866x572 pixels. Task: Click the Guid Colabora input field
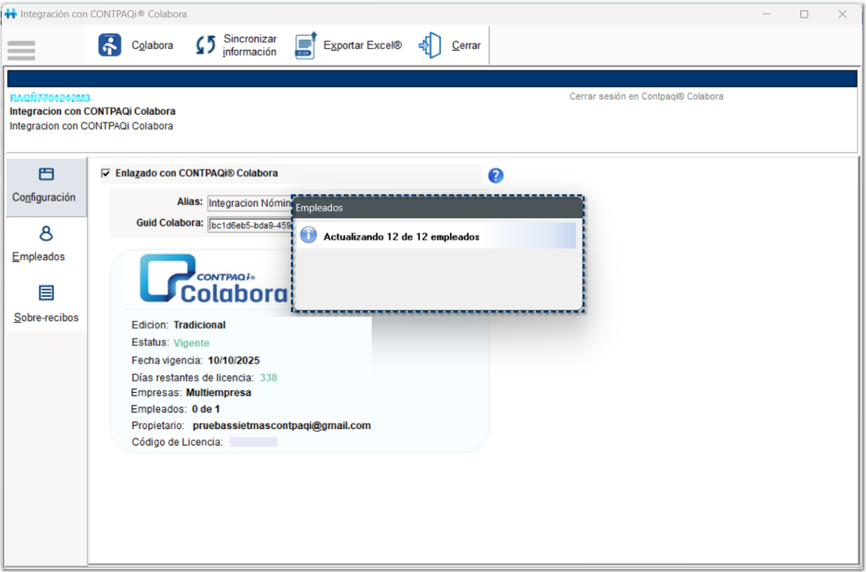[250, 224]
